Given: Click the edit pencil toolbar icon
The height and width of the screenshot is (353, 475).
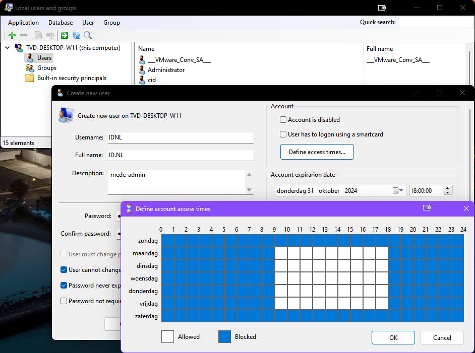Looking at the screenshot, I should (38, 35).
